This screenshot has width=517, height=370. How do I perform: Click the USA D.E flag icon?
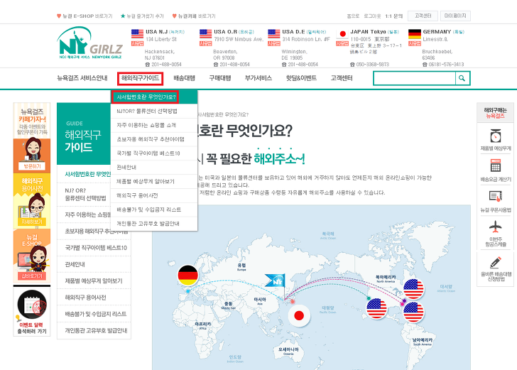[273, 33]
